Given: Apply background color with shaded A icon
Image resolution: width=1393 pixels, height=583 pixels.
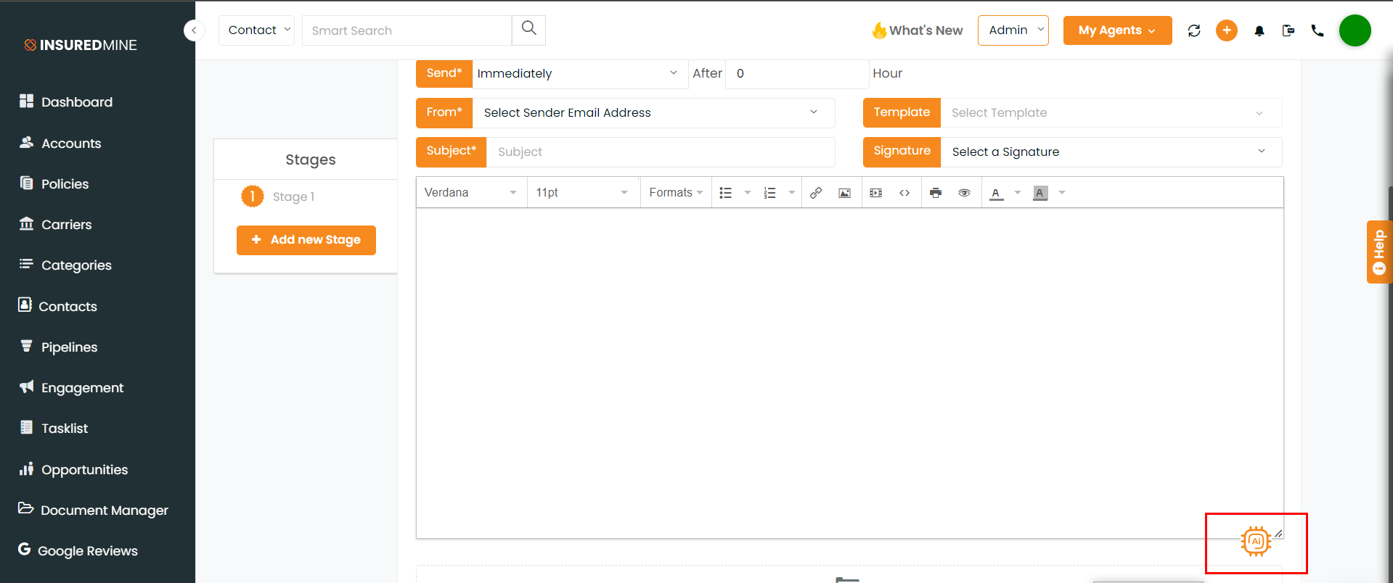Looking at the screenshot, I should pos(1040,193).
